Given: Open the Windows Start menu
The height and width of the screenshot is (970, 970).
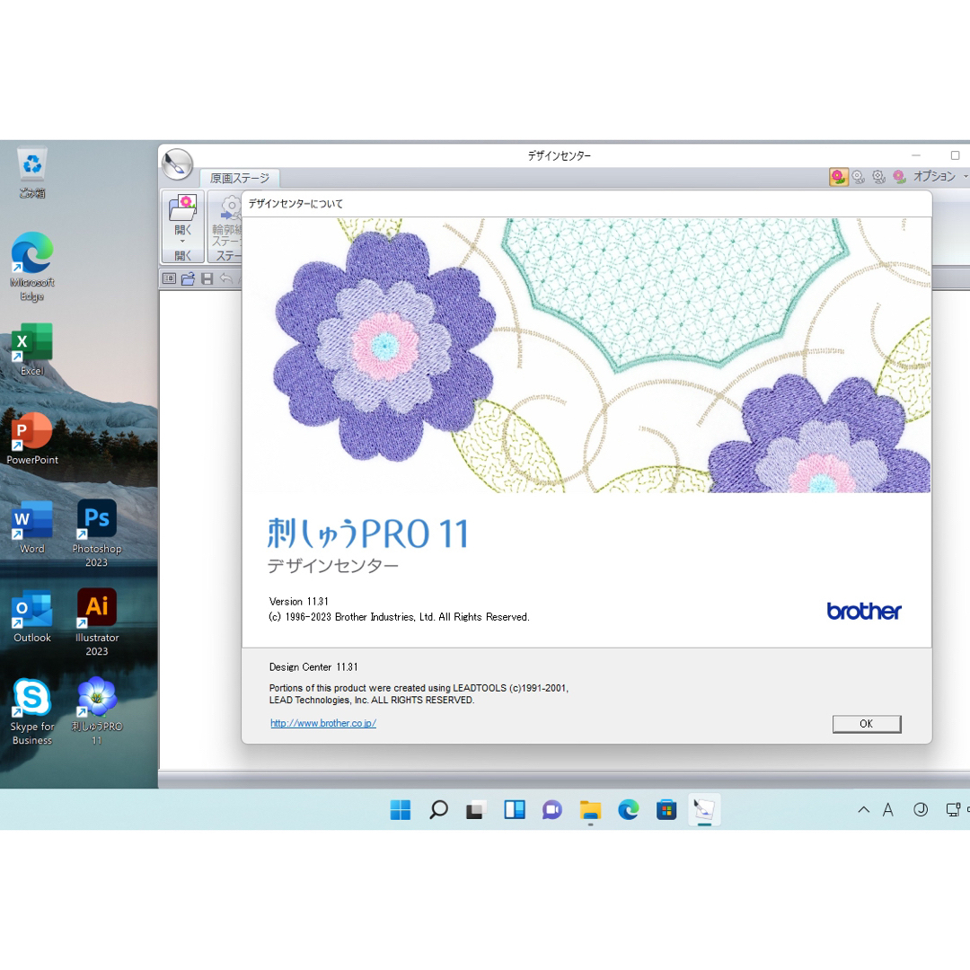Looking at the screenshot, I should click(x=401, y=809).
